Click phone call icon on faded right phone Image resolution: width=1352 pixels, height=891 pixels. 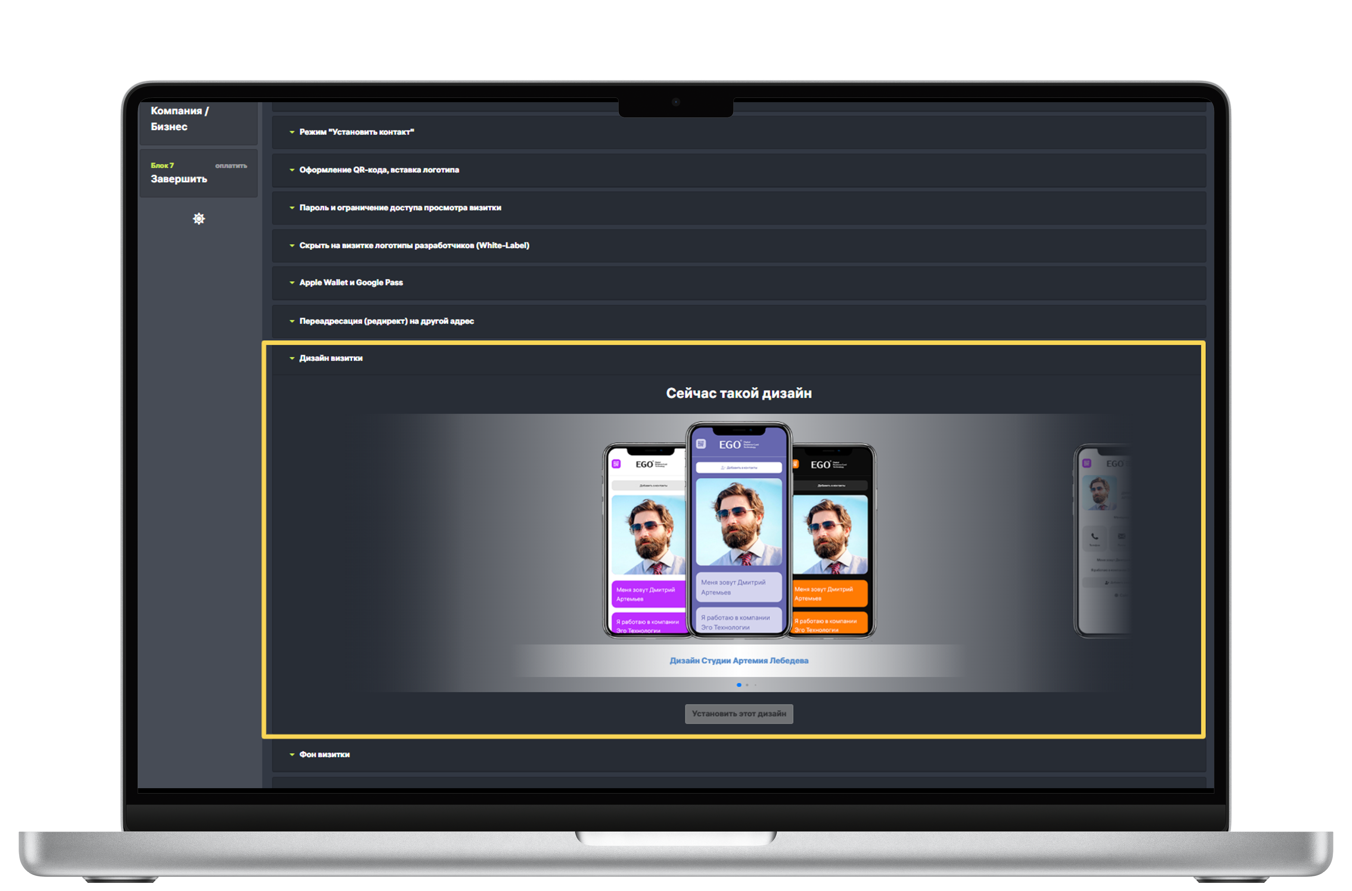point(1094,536)
